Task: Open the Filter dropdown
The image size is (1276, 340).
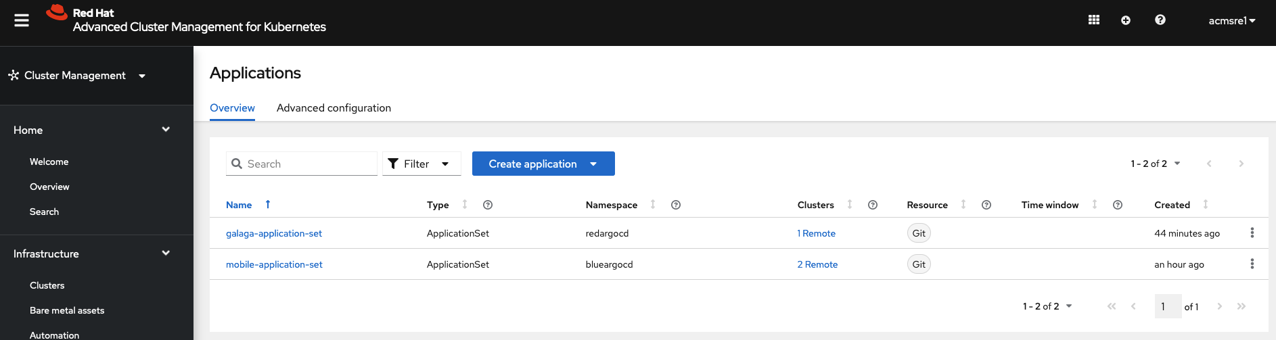Action: (421, 164)
